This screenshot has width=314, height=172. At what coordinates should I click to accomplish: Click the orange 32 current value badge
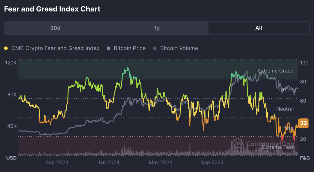tap(303, 123)
